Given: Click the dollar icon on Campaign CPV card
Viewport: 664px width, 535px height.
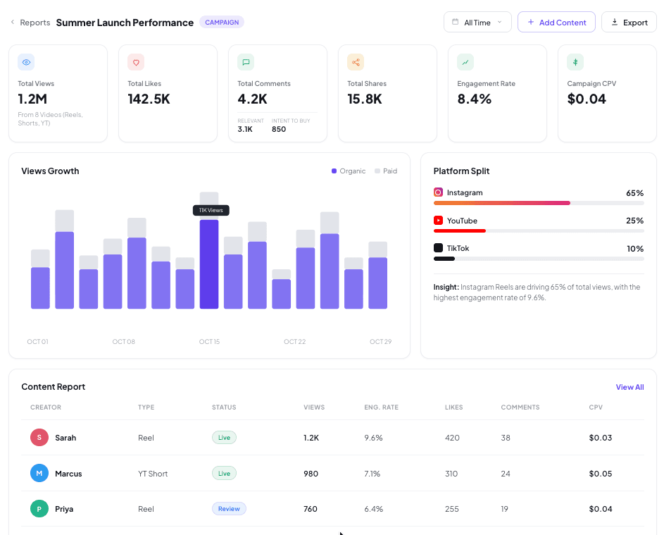Looking at the screenshot, I should (575, 62).
